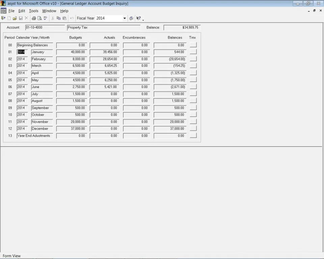Screen dimensions: 324x259
Task: Click the Trnx button for May row
Action: click(193, 80)
